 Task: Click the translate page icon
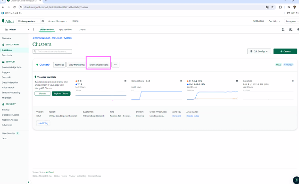coord(267,7)
